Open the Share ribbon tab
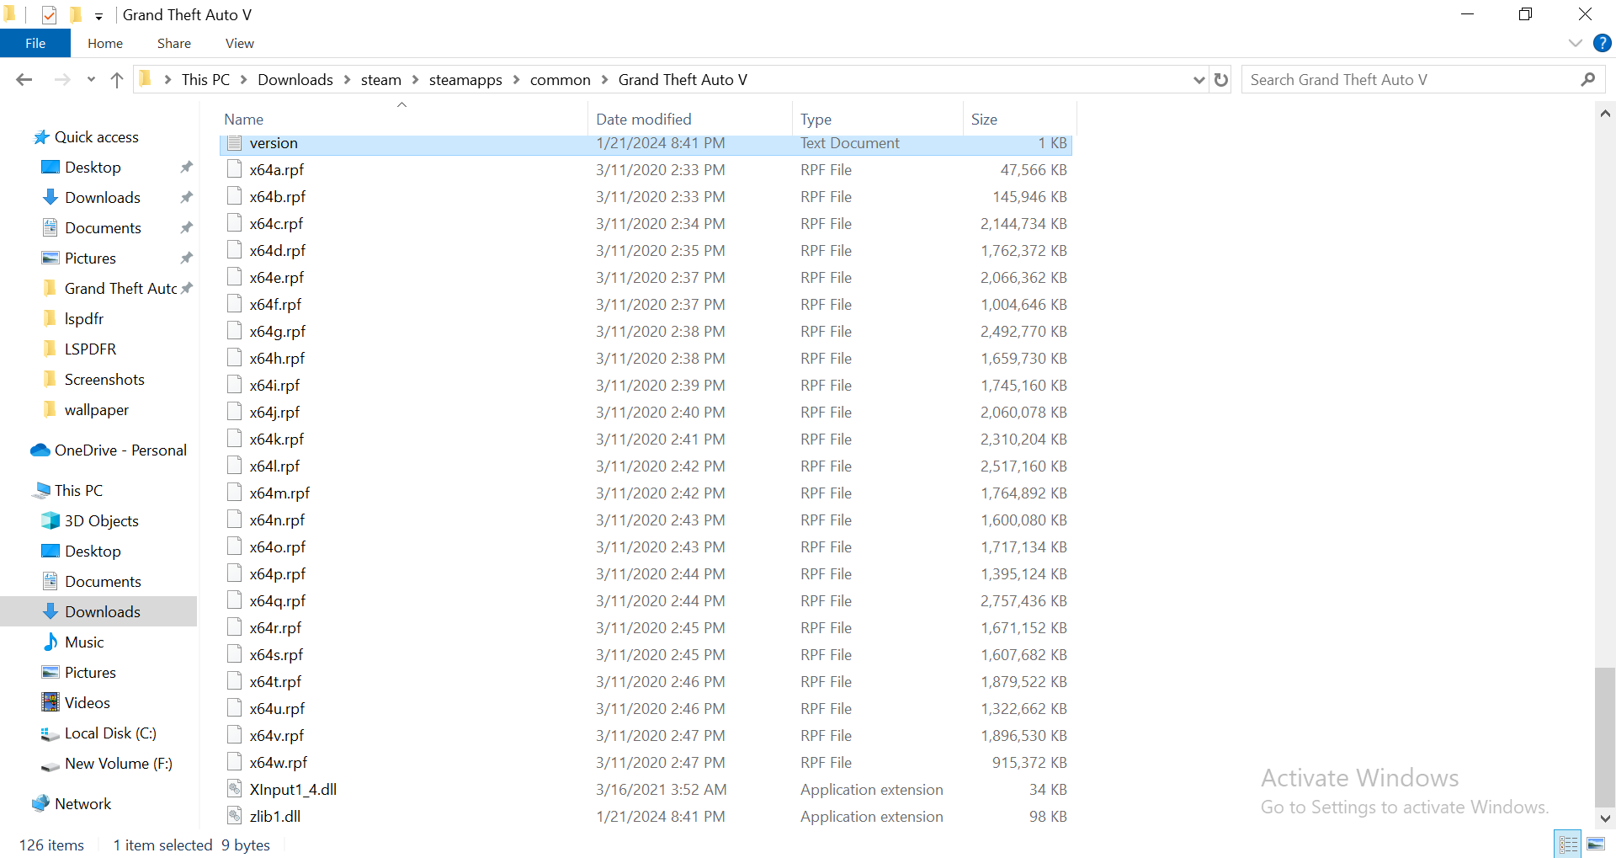Image resolution: width=1616 pixels, height=858 pixels. pos(174,43)
